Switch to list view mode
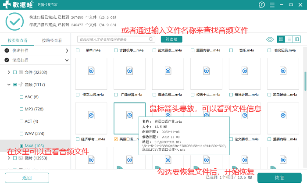Screen dimensions: 307x188 pos(289,39)
